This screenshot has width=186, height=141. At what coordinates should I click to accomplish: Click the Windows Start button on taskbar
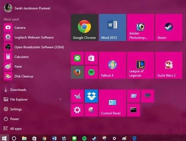point(4,138)
